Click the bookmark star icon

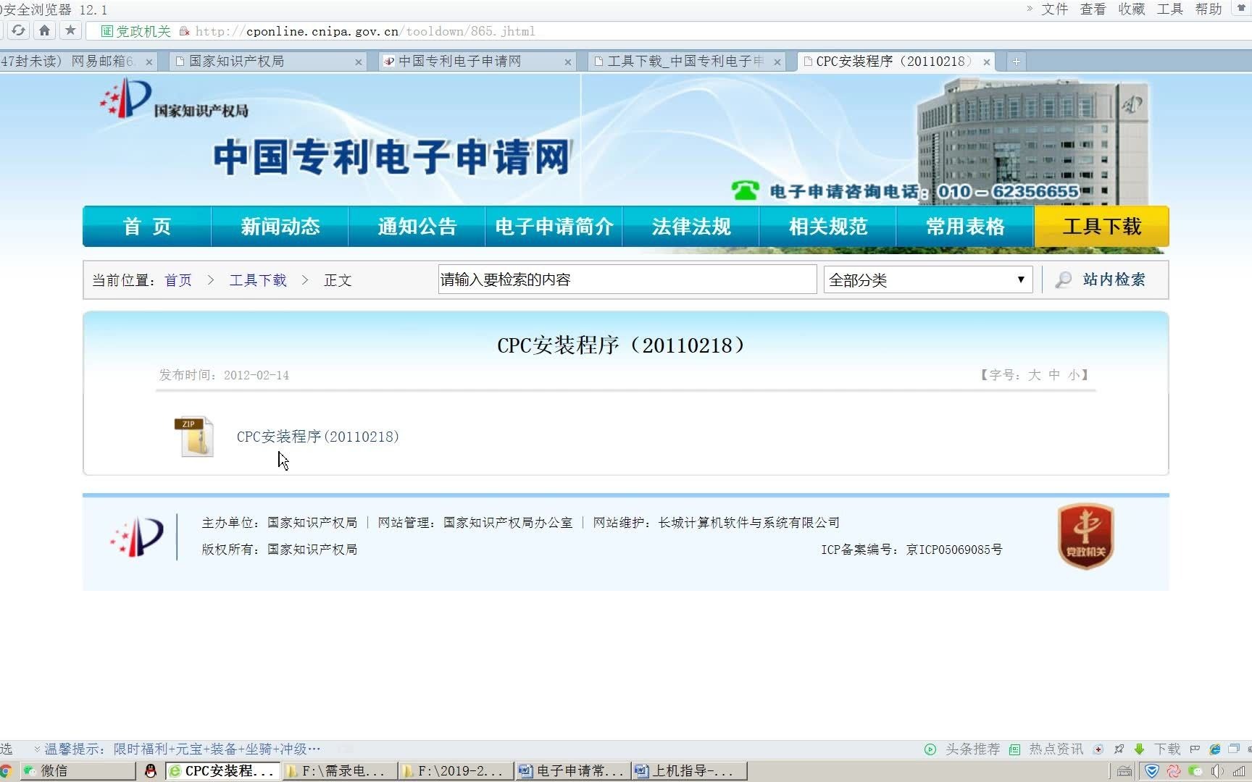click(70, 30)
